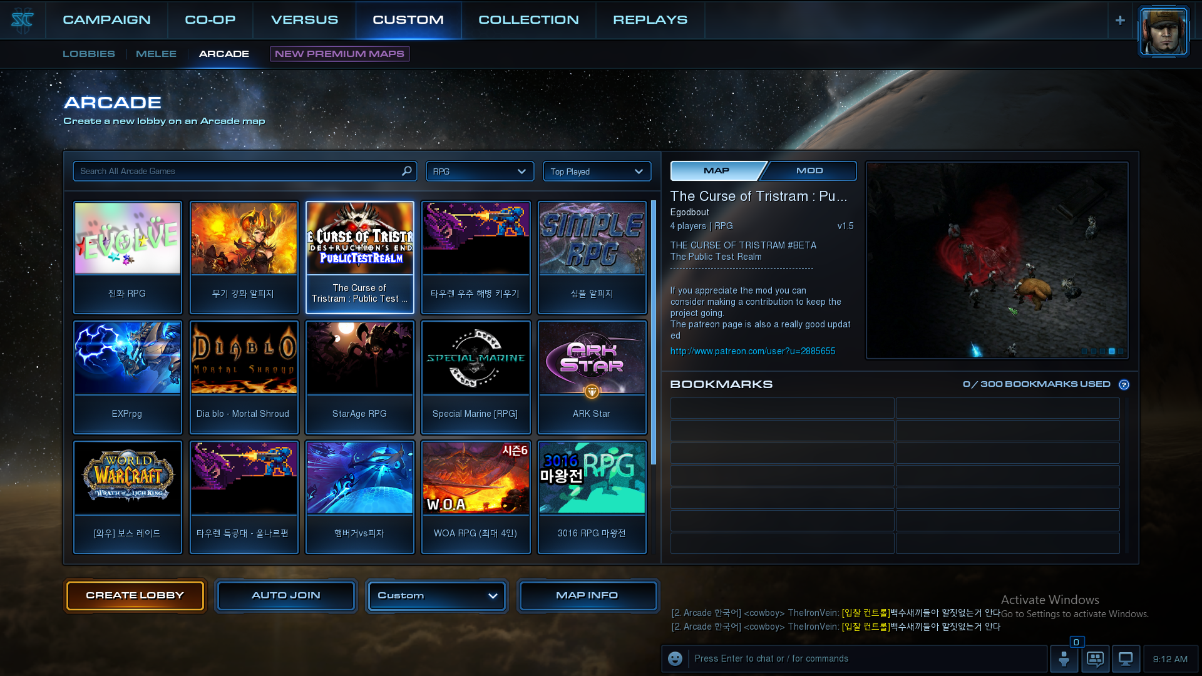Click the premium badge on ARK Star
This screenshot has width=1202, height=676.
pos(592,392)
